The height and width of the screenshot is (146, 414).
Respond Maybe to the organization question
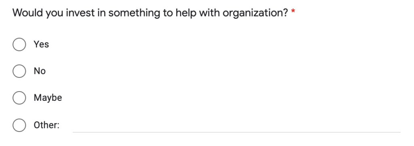click(x=19, y=98)
